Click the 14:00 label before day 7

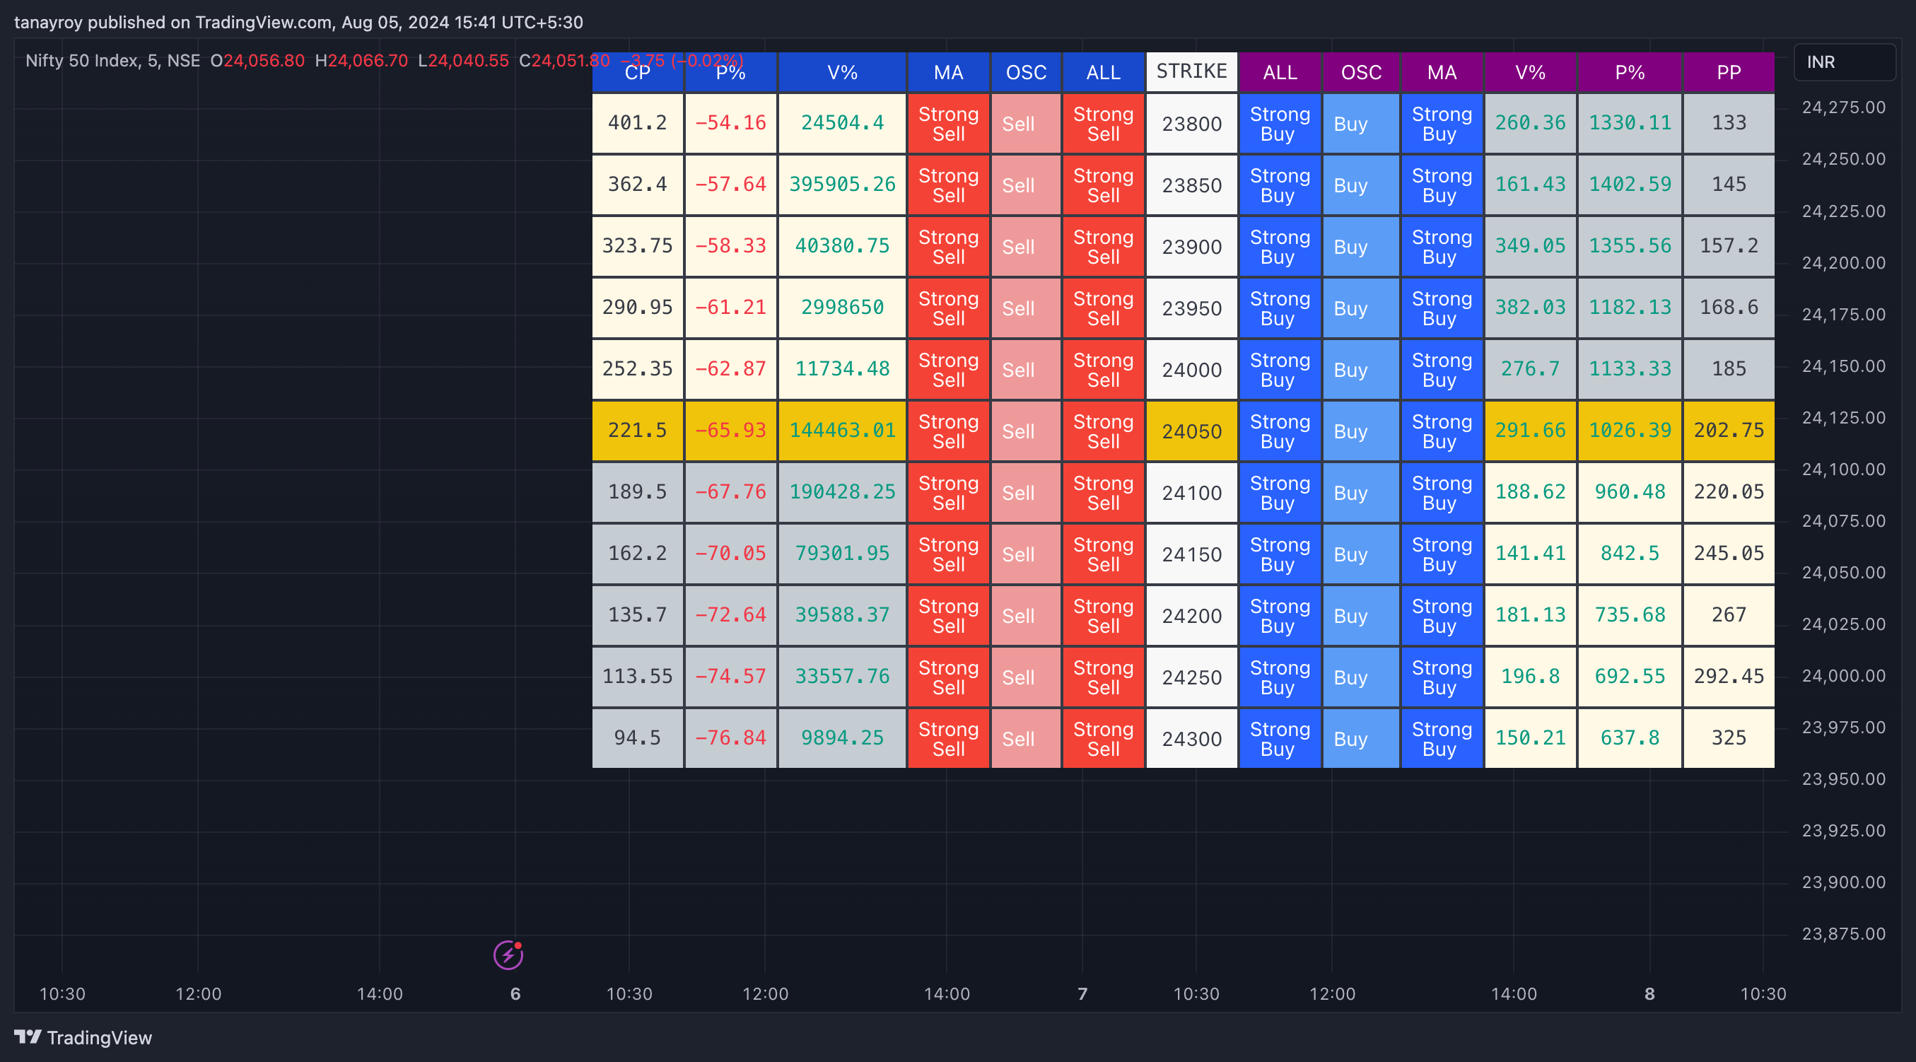pos(946,994)
